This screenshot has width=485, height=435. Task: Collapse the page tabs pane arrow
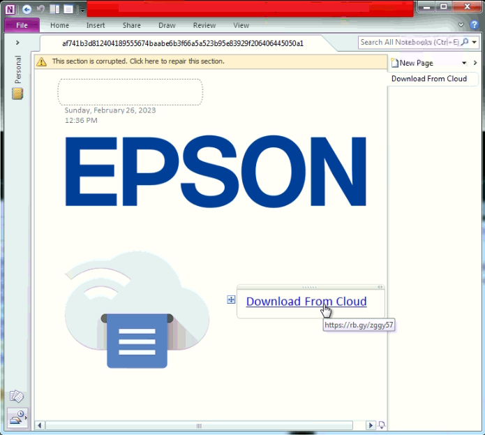pos(475,63)
